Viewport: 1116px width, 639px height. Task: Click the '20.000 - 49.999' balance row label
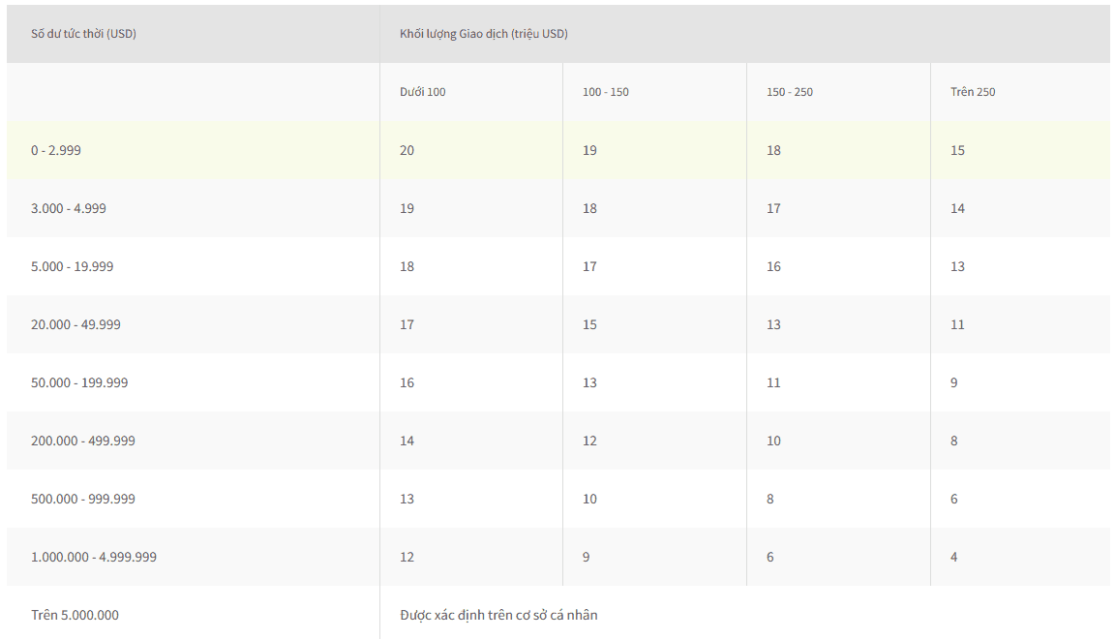[x=75, y=324]
